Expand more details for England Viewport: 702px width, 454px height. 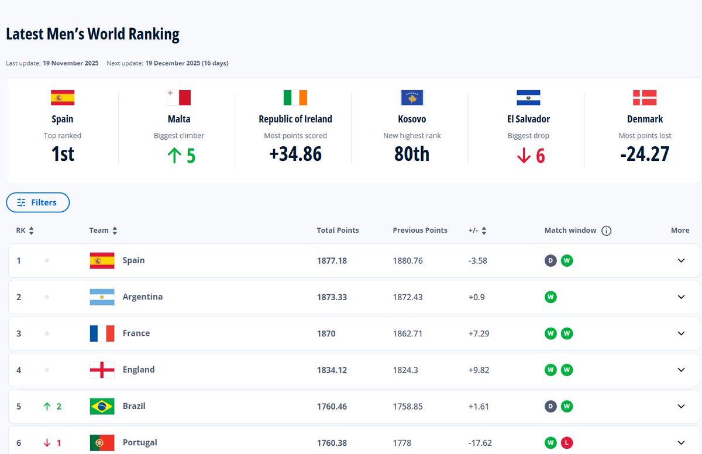[x=681, y=370]
